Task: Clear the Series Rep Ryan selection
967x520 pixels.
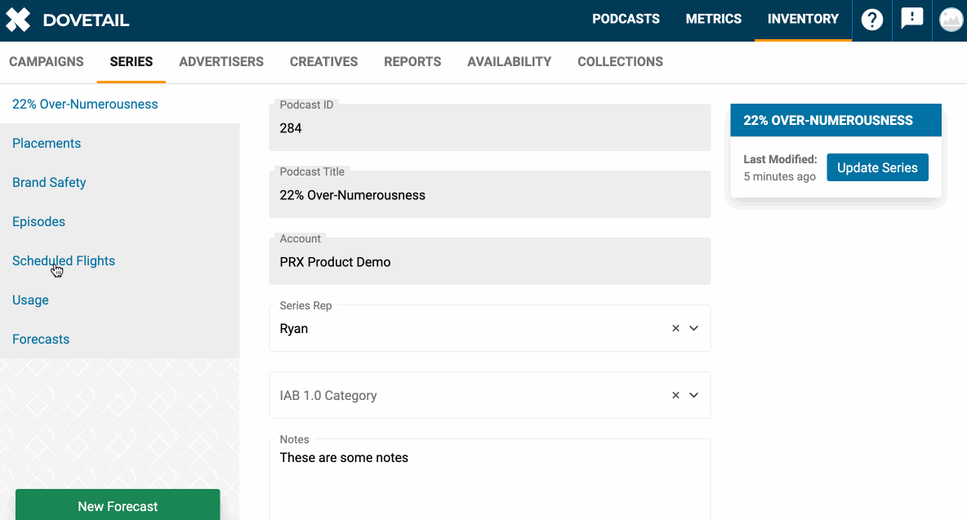Action: [676, 328]
